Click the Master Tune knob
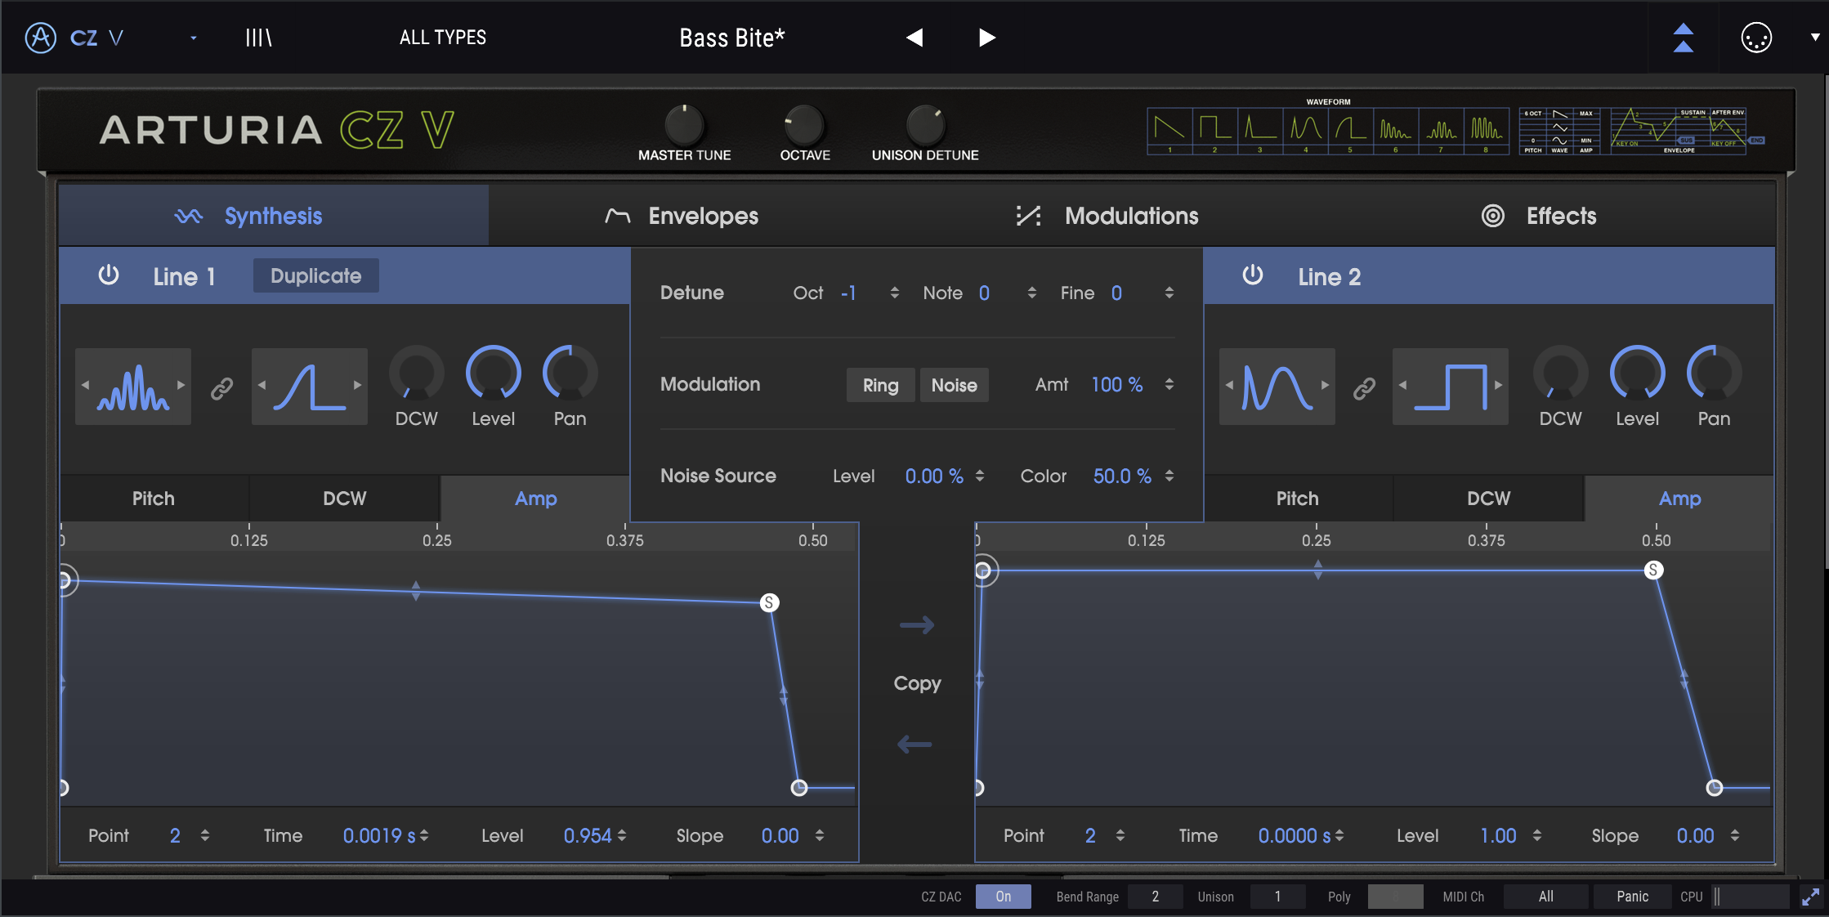1829x917 pixels. (x=684, y=125)
